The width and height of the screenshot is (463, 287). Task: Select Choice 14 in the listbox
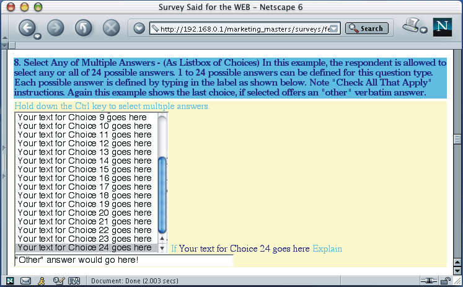point(86,161)
